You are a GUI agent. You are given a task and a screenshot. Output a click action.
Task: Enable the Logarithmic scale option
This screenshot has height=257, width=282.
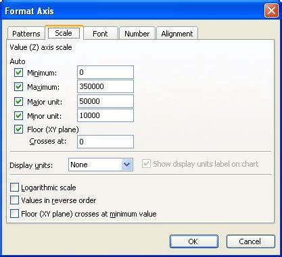point(14,188)
